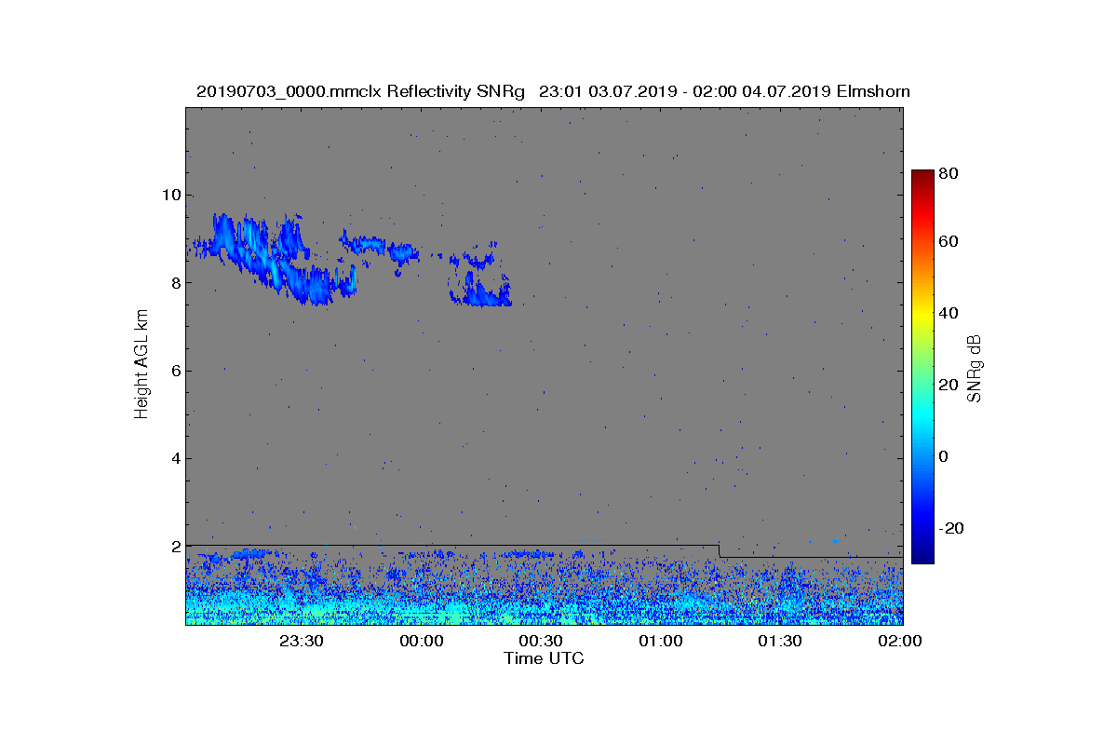Click the 00:30 time tick label
This screenshot has width=1117, height=745.
tap(541, 641)
